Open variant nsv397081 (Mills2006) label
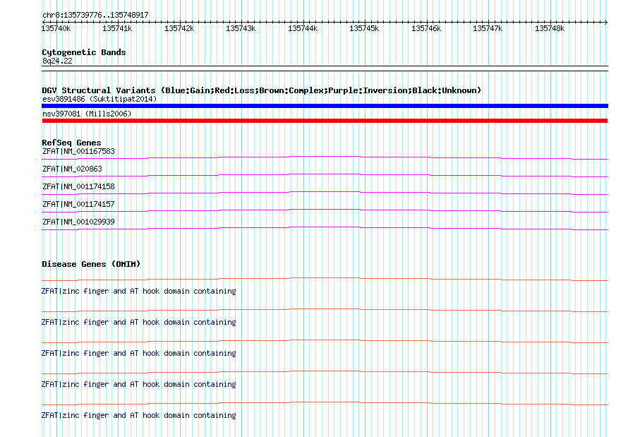The width and height of the screenshot is (628, 437). pos(87,114)
